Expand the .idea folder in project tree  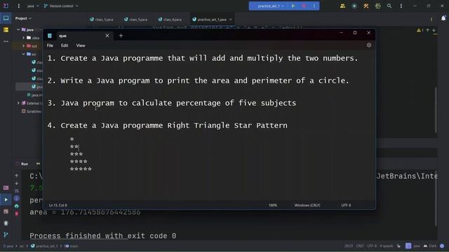(23, 38)
